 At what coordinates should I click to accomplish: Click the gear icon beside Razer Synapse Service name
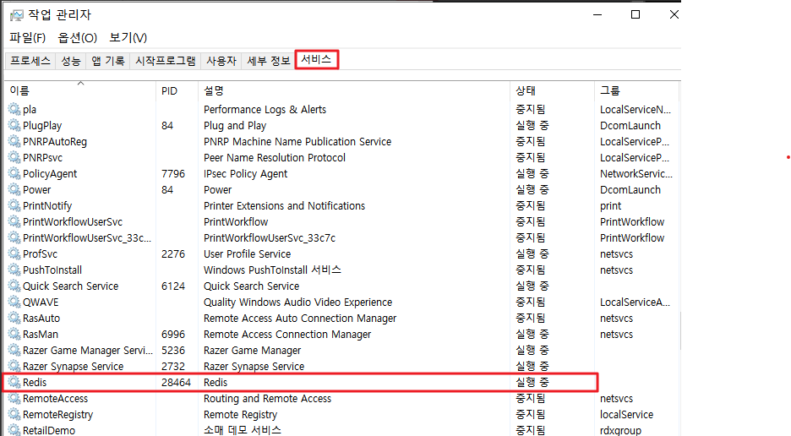coord(14,367)
